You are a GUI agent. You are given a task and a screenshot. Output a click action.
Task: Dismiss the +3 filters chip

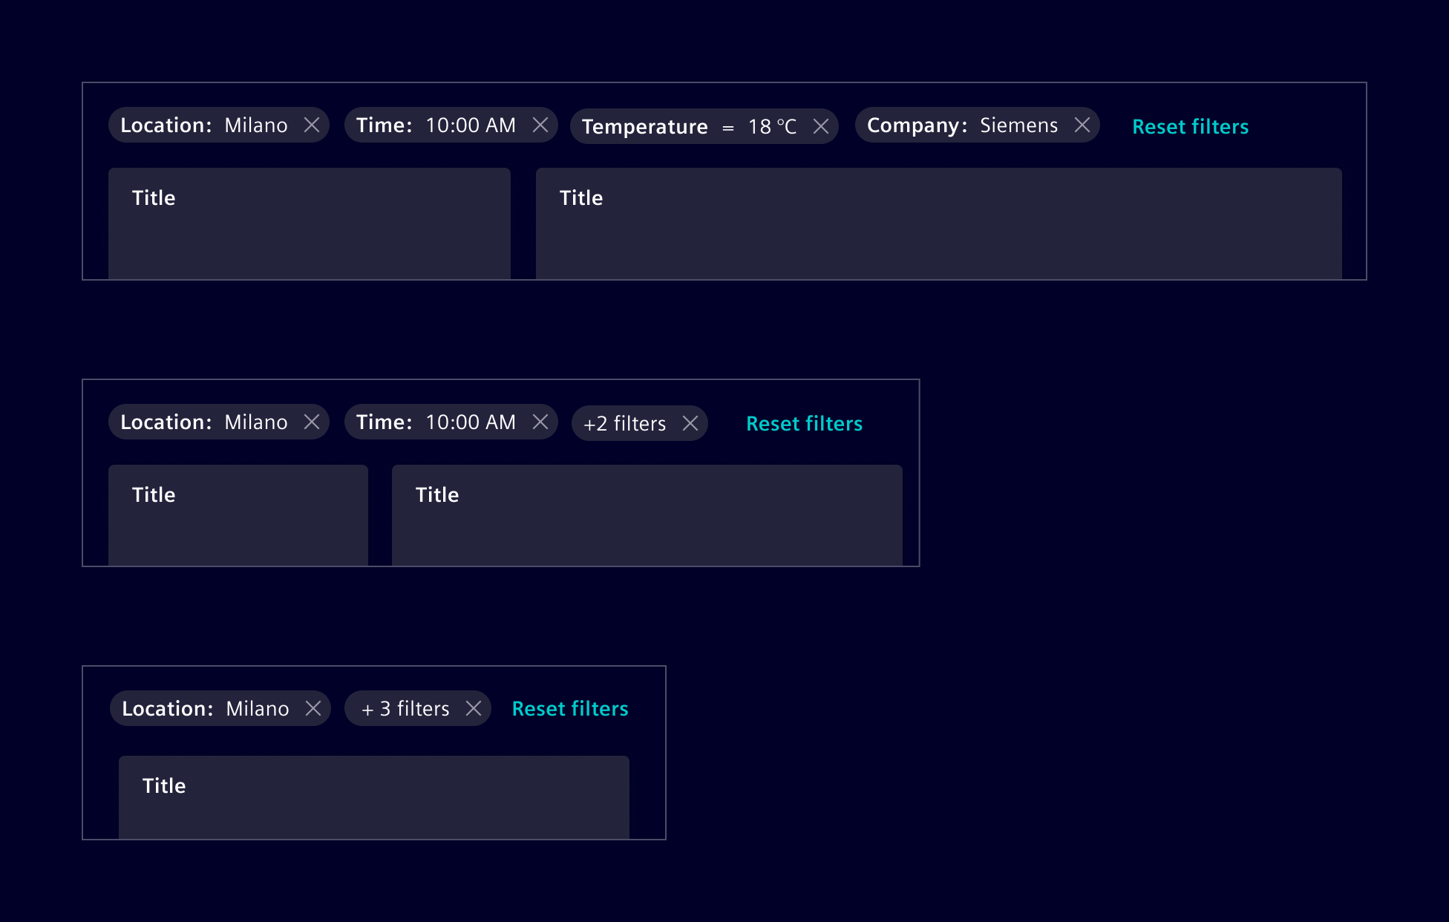[473, 708]
